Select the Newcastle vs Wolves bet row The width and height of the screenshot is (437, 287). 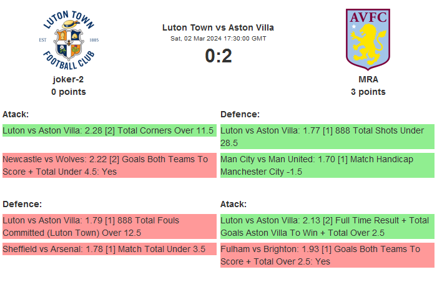tap(109, 165)
